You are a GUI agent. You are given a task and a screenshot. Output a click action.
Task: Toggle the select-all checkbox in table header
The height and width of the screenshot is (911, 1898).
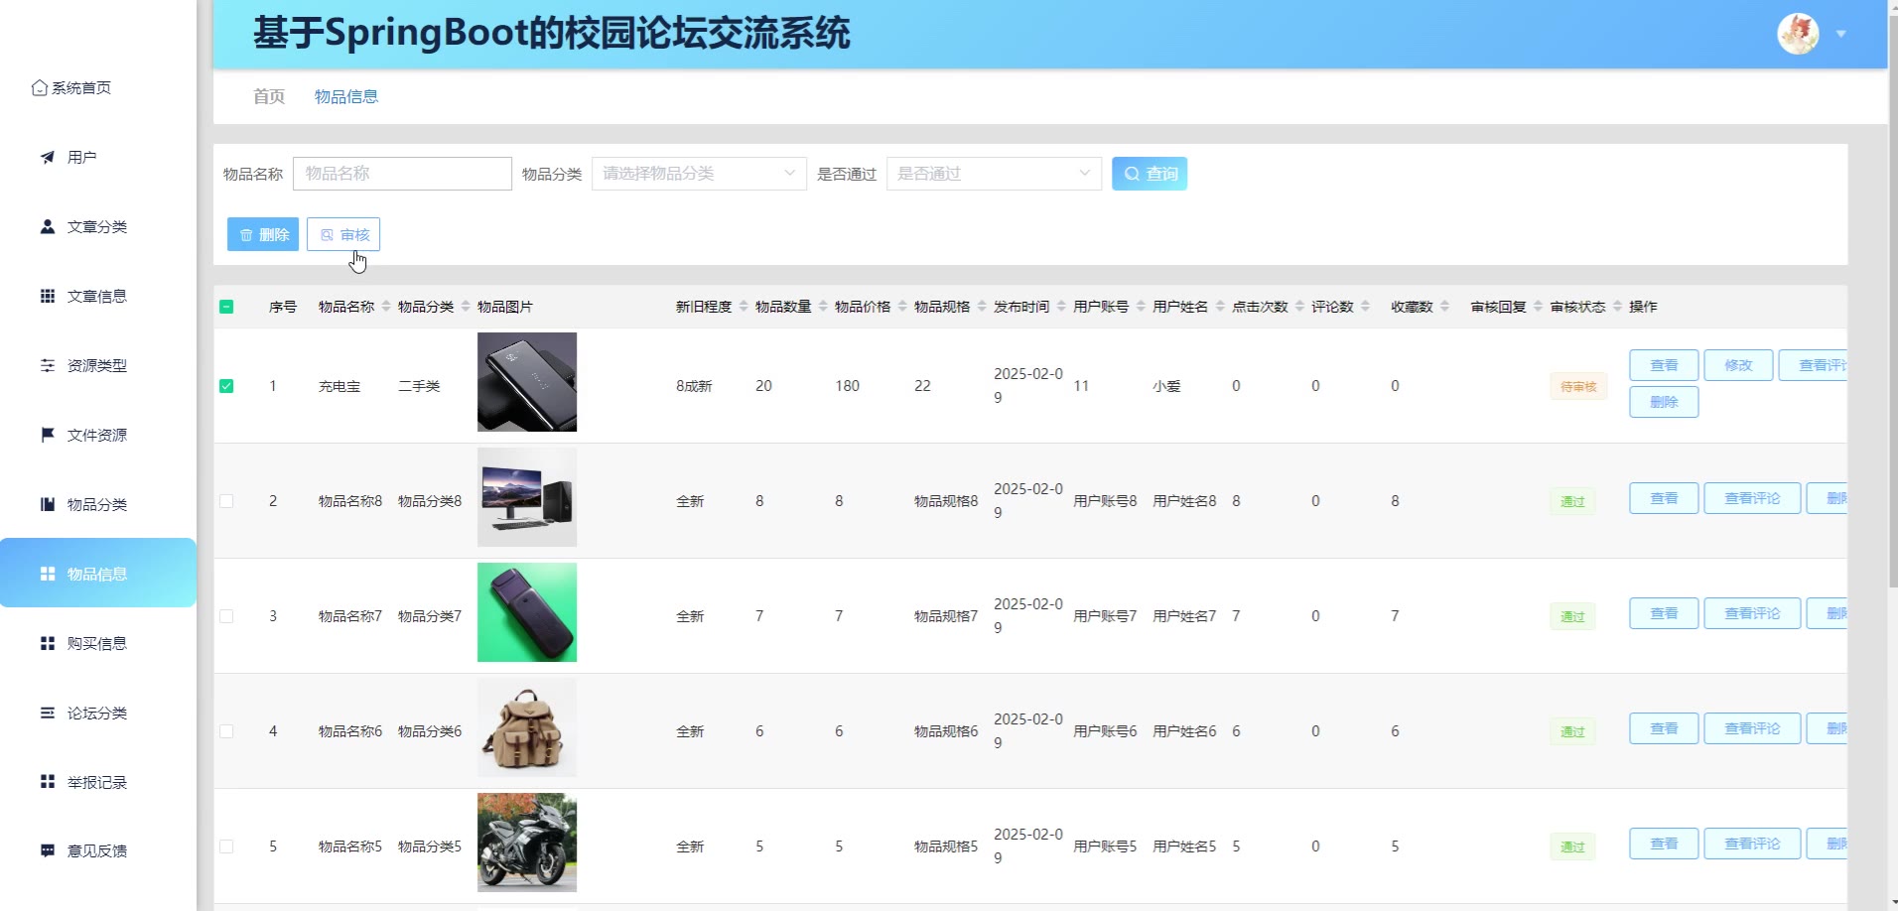tap(226, 307)
